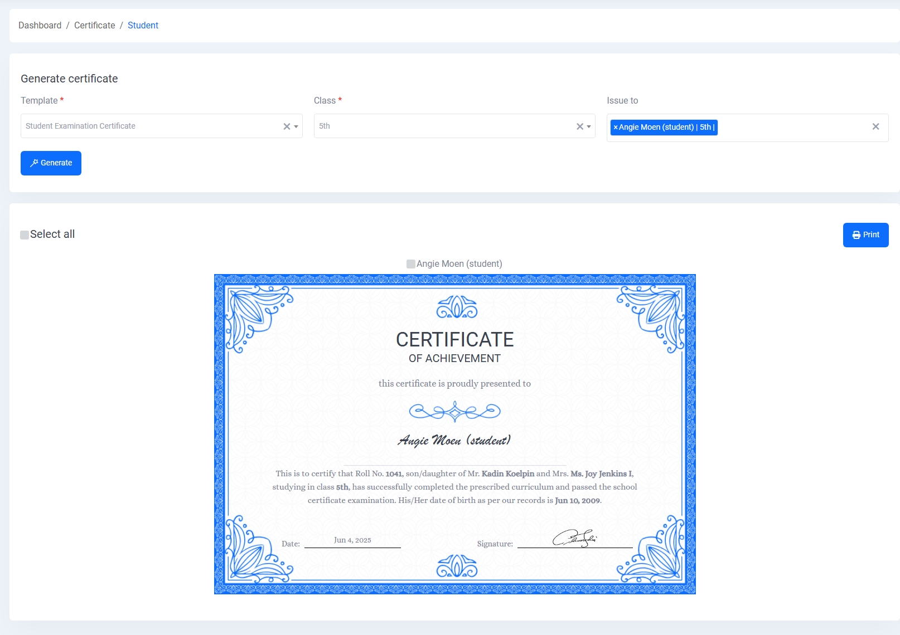This screenshot has width=900, height=635.
Task: Click the Print button
Action: click(865, 235)
